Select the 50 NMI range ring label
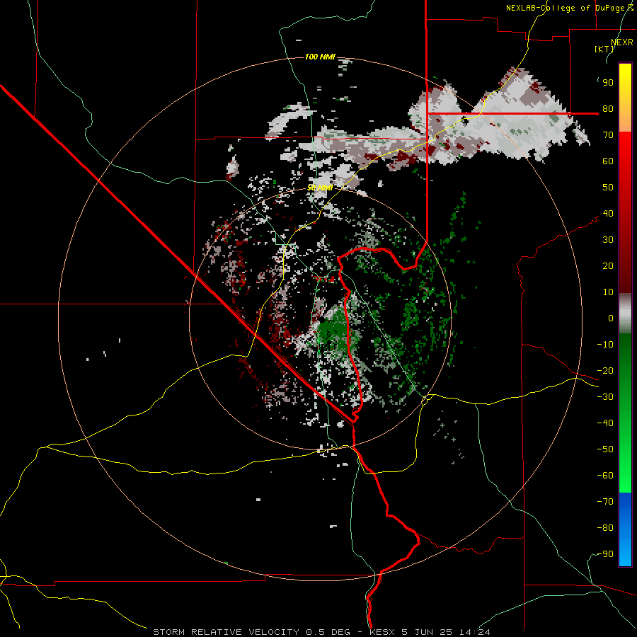Image resolution: width=637 pixels, height=637 pixels. [x=320, y=188]
